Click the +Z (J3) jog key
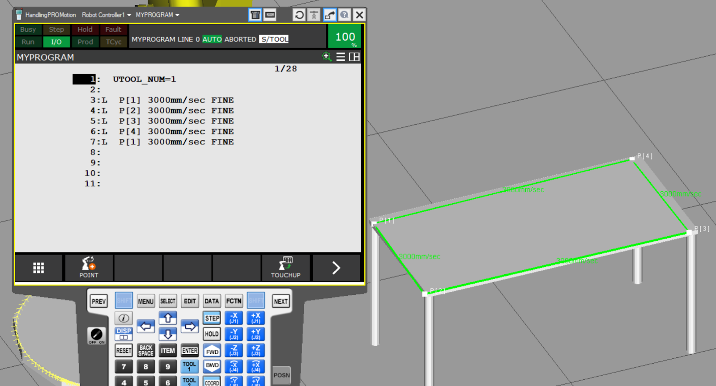 point(256,350)
